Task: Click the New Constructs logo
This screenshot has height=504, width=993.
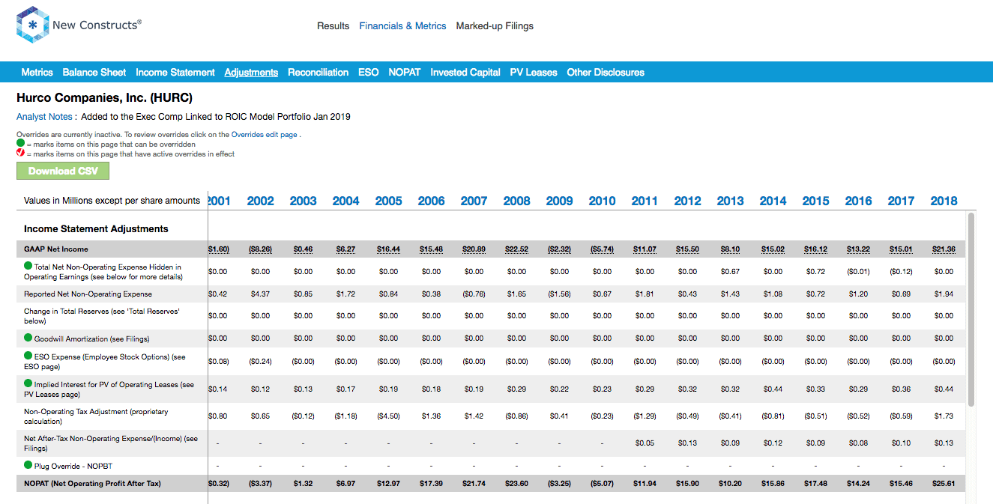Action: (x=79, y=25)
